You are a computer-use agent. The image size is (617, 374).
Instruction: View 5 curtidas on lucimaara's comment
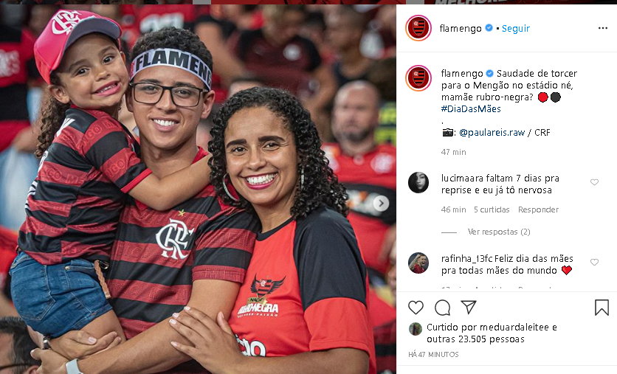pyautogui.click(x=492, y=209)
